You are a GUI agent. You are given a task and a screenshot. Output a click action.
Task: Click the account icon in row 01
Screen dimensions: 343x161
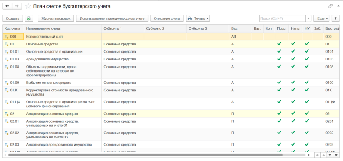[7, 44]
